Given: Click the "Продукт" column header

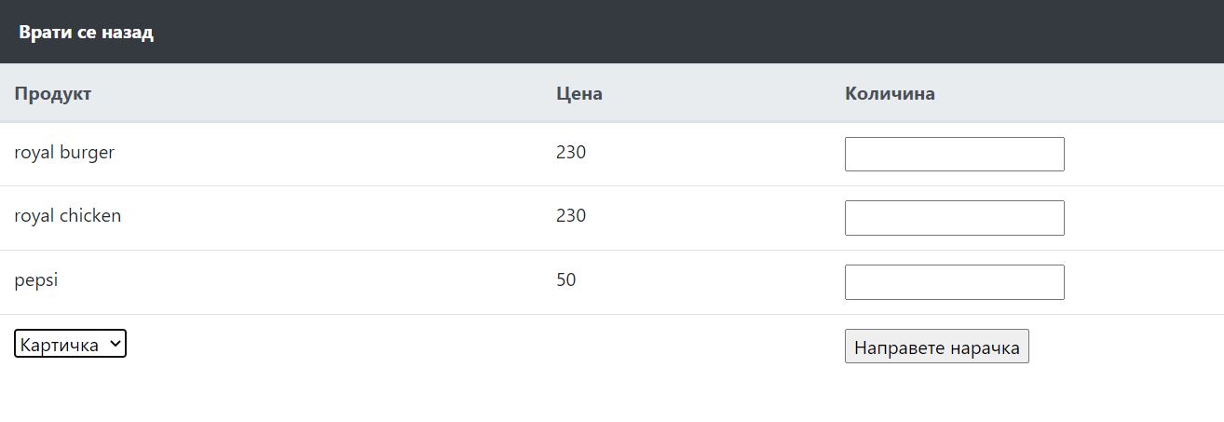Looking at the screenshot, I should coord(53,94).
